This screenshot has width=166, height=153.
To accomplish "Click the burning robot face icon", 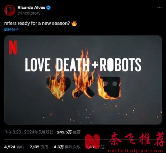I will pyautogui.click(x=109, y=87).
